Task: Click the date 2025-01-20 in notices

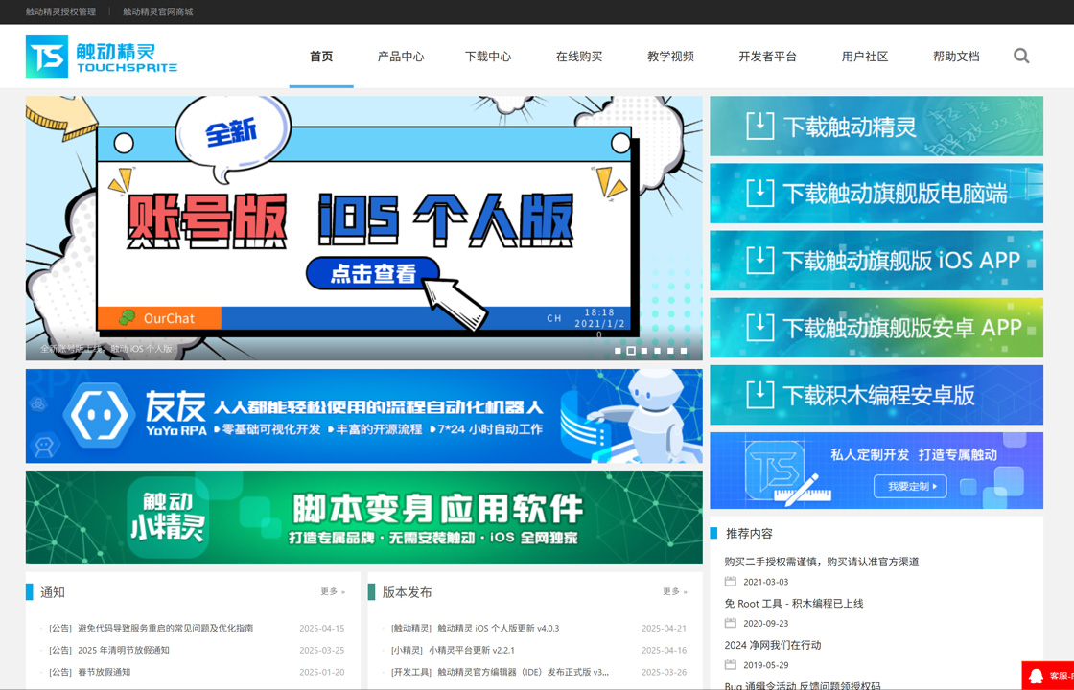Action: click(322, 672)
